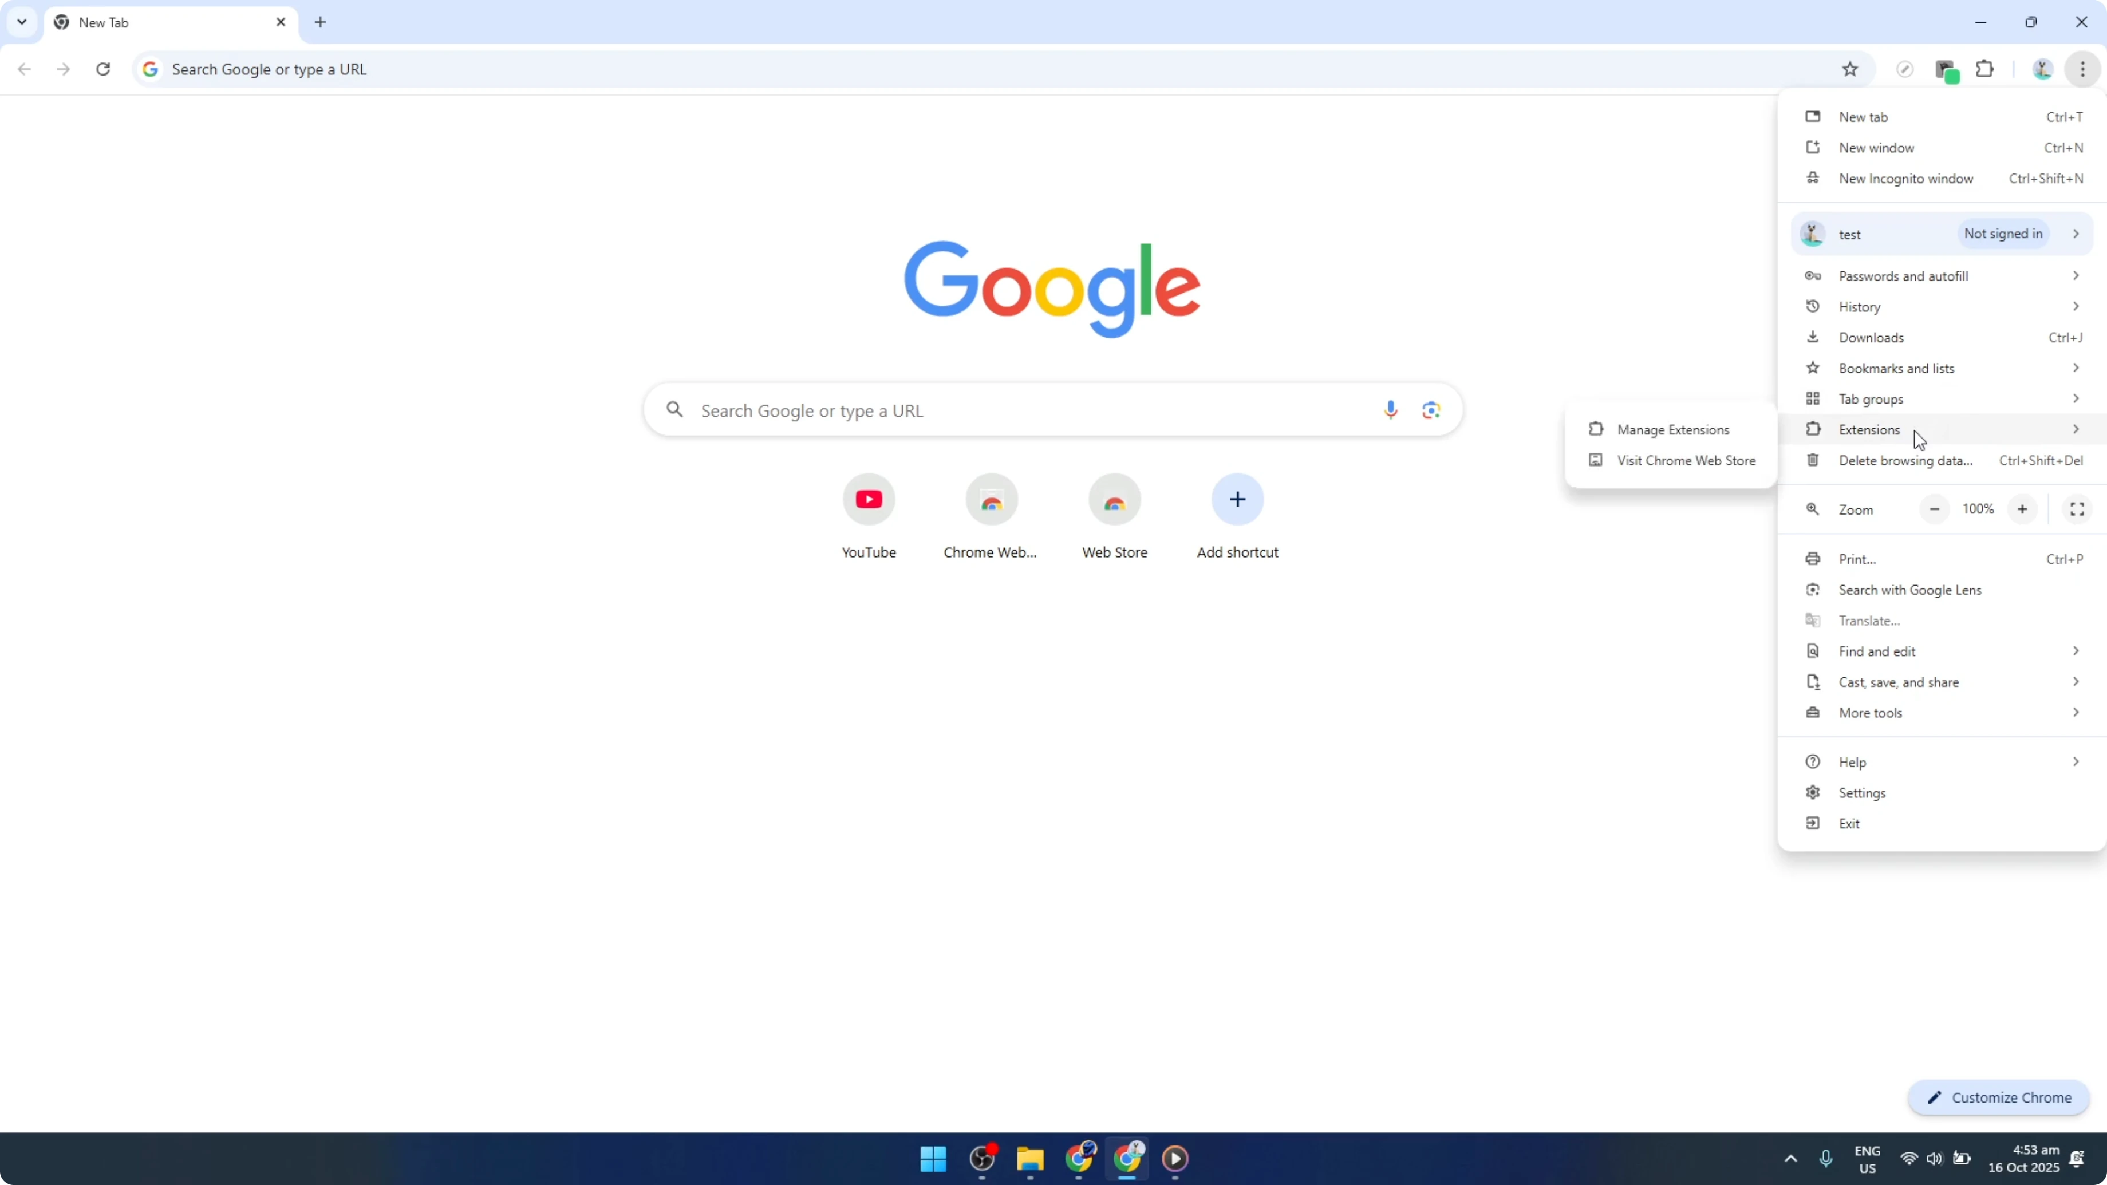Click the Customize Chrome button
Screen dimensions: 2107x1185
pos(1999,1097)
